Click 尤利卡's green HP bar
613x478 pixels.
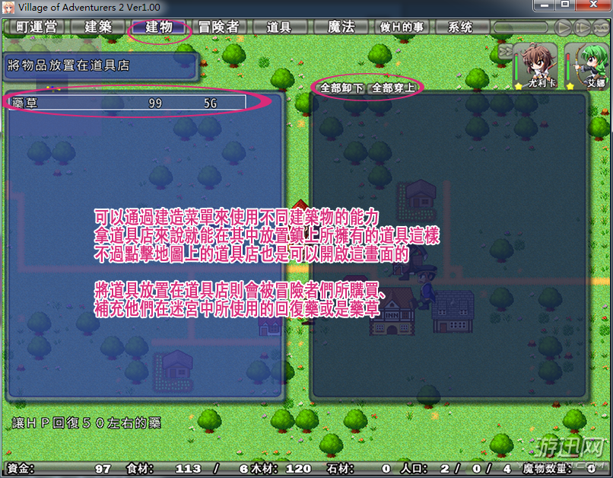pos(517,68)
